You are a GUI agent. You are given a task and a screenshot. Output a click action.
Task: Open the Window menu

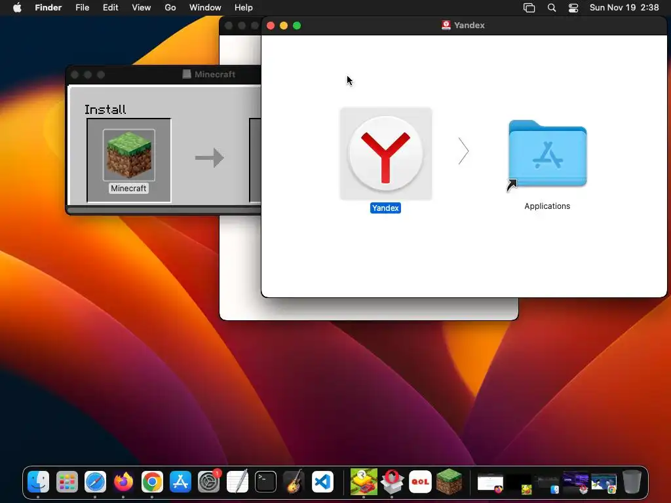point(205,8)
